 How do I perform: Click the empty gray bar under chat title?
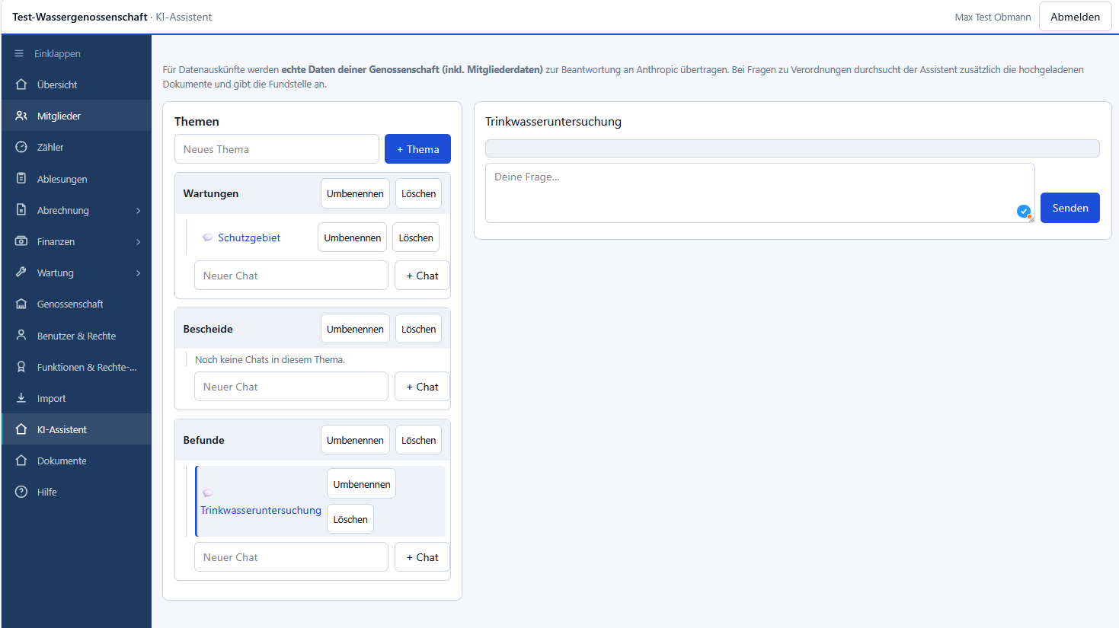tap(792, 148)
